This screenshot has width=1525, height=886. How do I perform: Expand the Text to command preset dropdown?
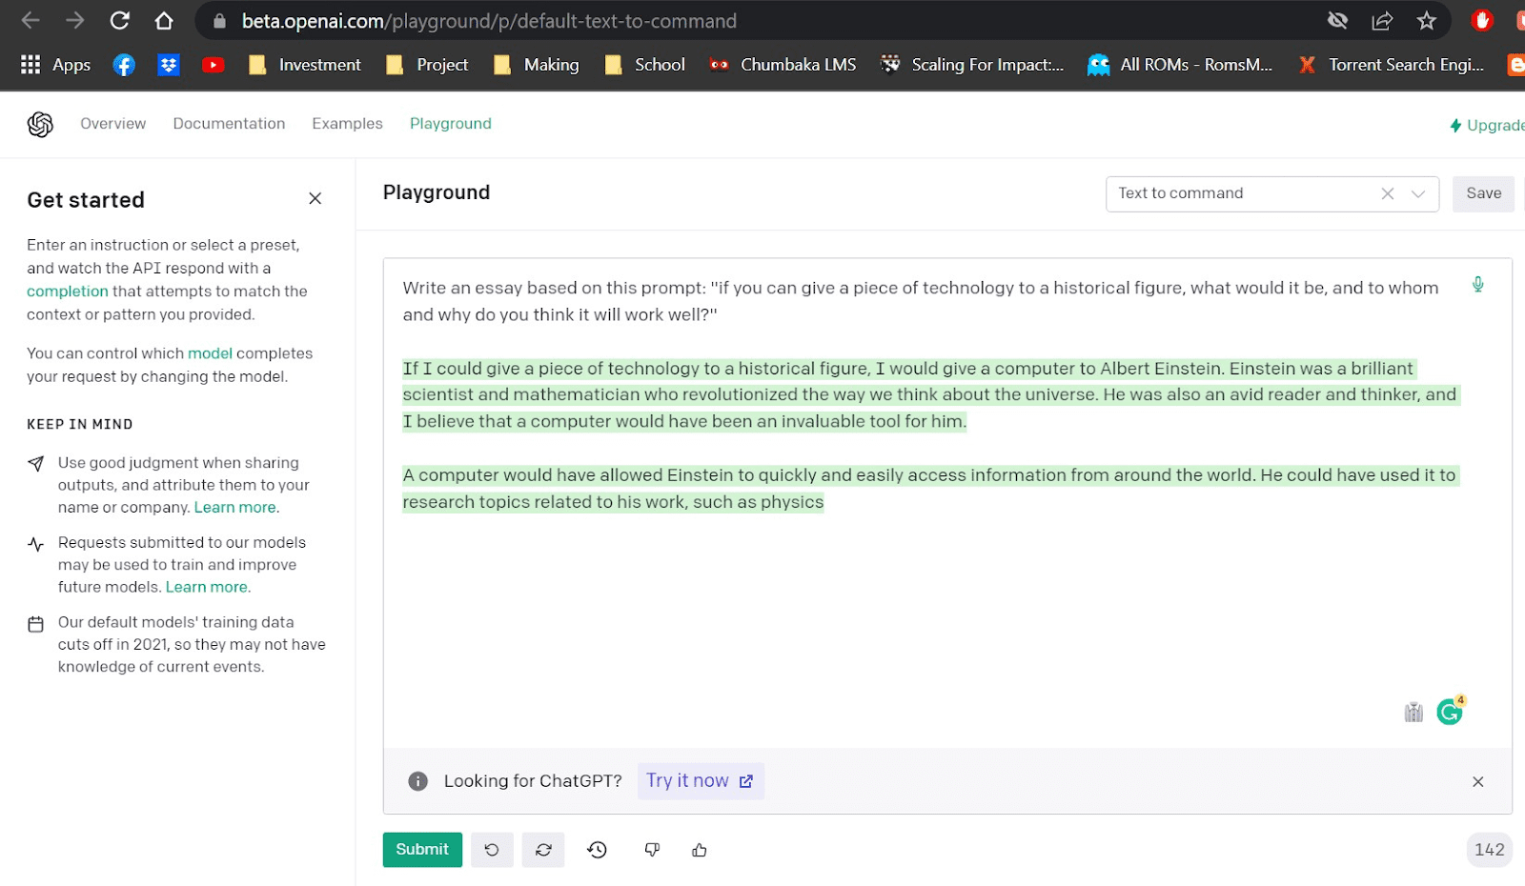(x=1418, y=193)
